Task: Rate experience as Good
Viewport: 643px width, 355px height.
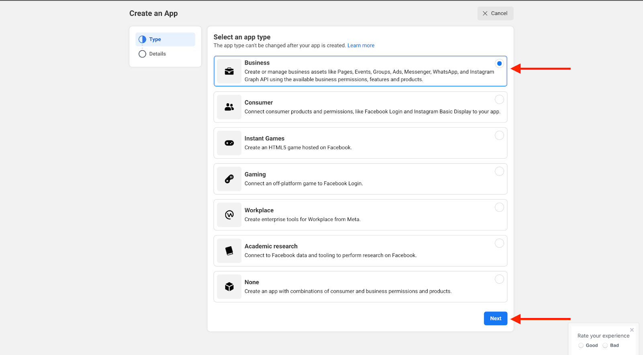Action: point(581,345)
